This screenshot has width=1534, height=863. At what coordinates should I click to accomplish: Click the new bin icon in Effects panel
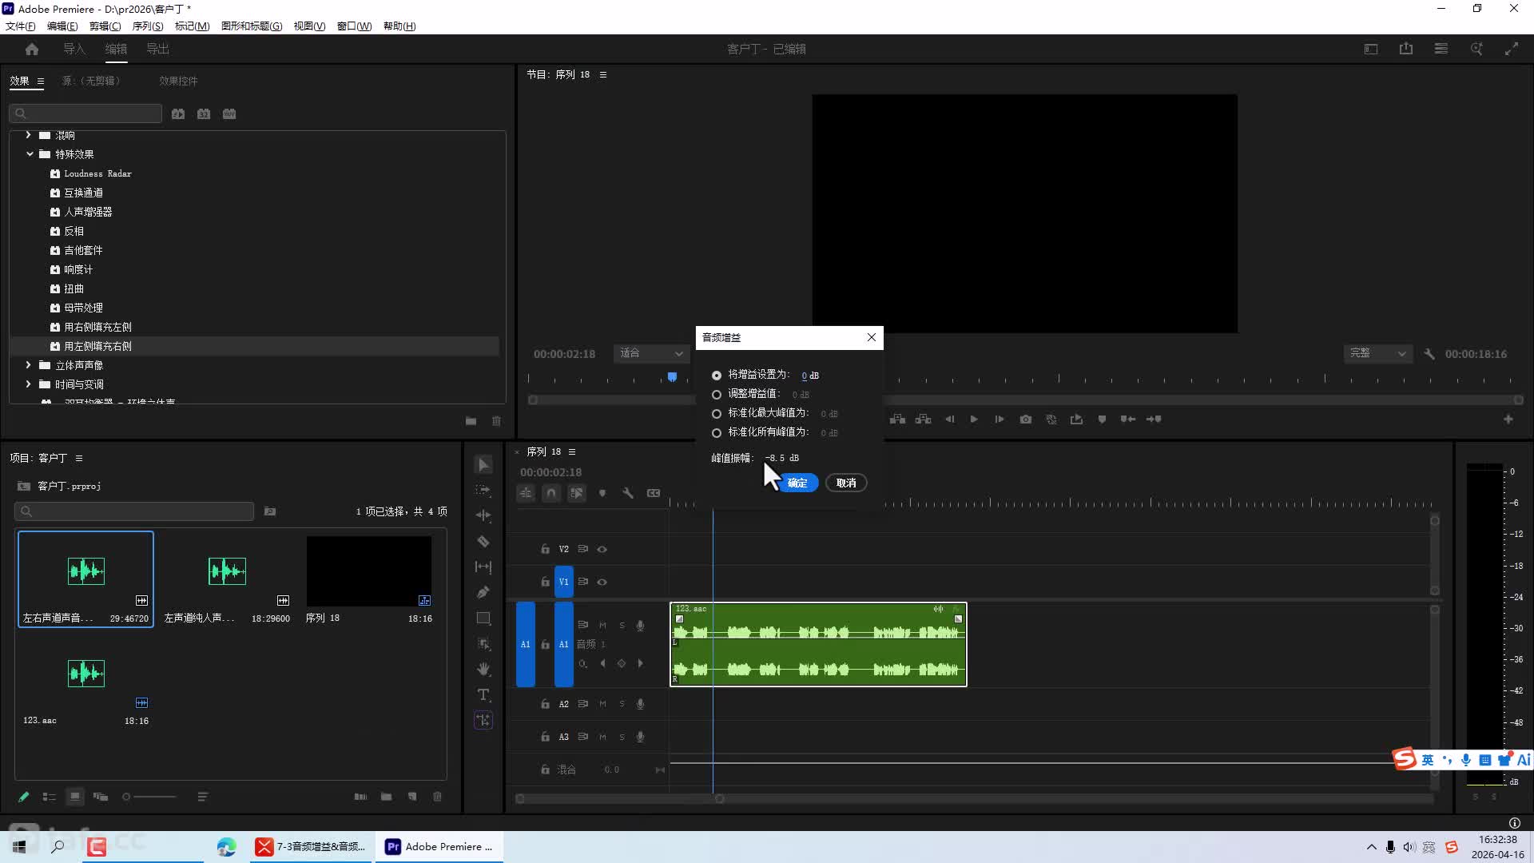tap(471, 421)
